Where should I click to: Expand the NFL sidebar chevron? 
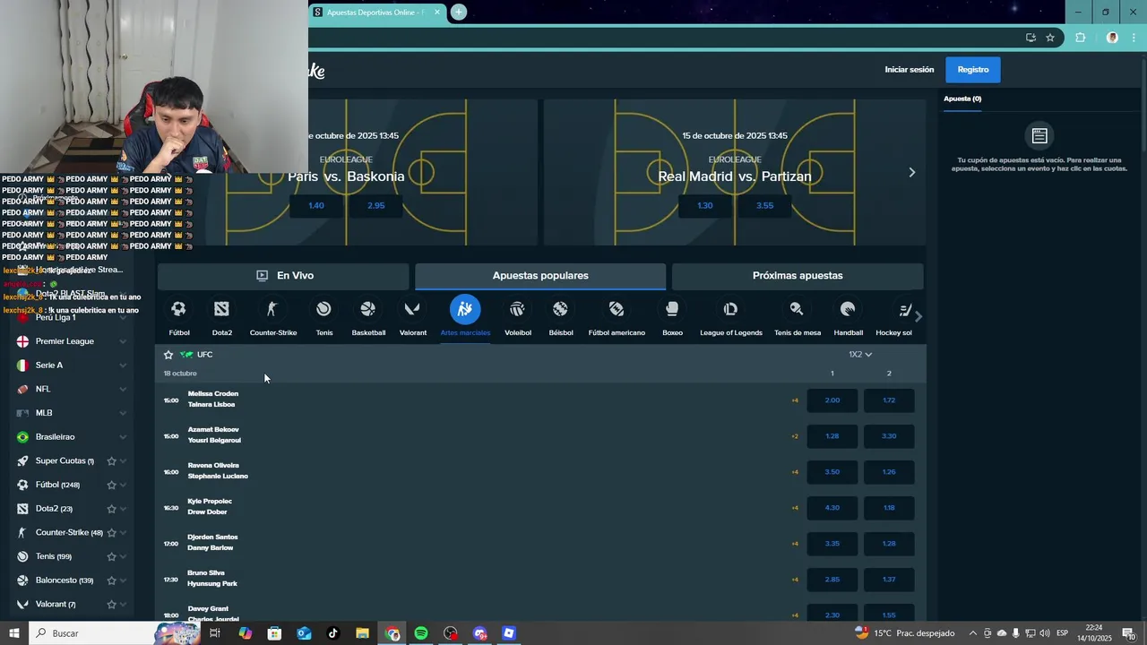(123, 389)
